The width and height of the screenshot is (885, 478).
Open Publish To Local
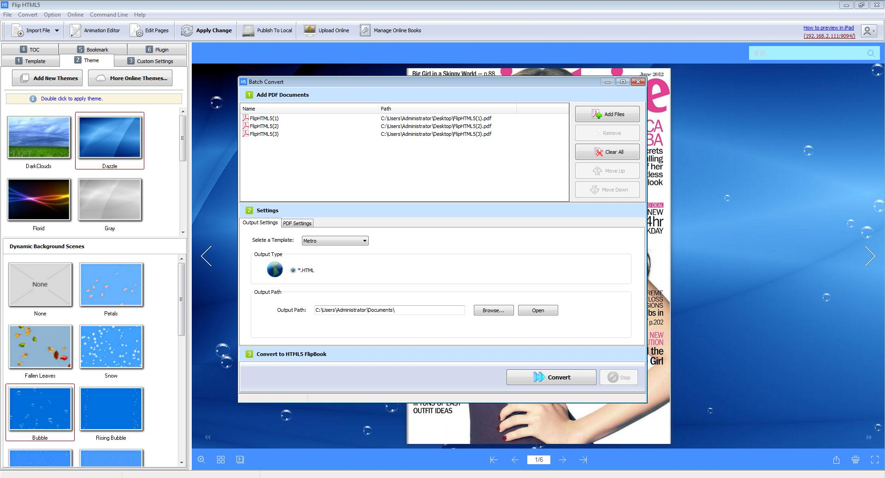(248, 30)
